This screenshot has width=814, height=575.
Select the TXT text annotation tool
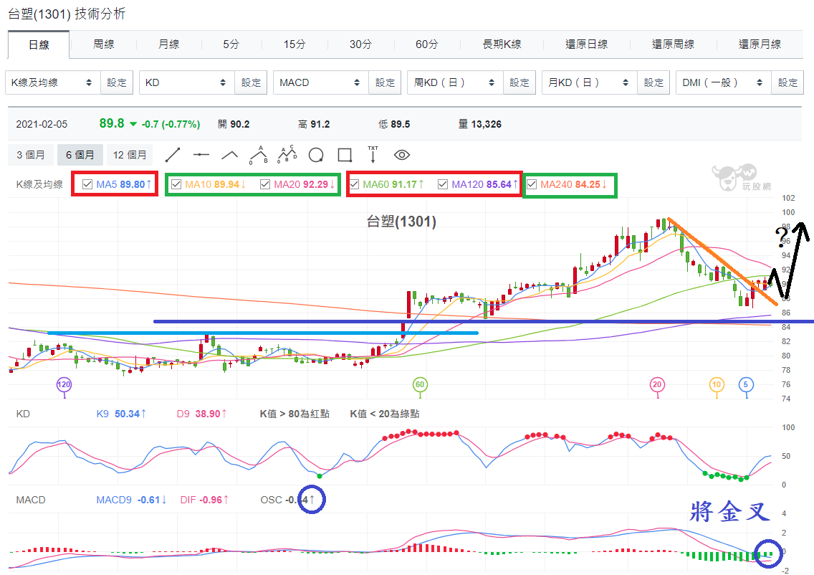click(373, 154)
